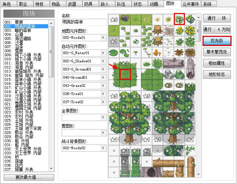This screenshot has height=184, width=237.
Task: Click the bird nest tile
Action: point(190,52)
